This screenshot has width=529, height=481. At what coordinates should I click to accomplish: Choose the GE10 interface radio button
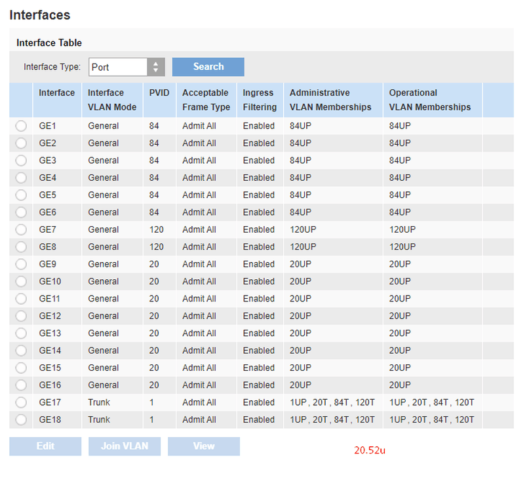pos(21,281)
